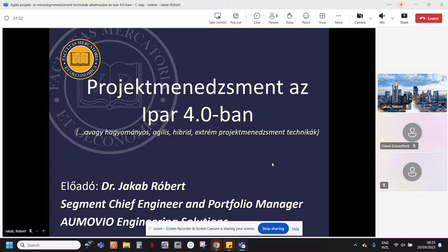Unmute the Mic in toolbar

tap(382, 18)
